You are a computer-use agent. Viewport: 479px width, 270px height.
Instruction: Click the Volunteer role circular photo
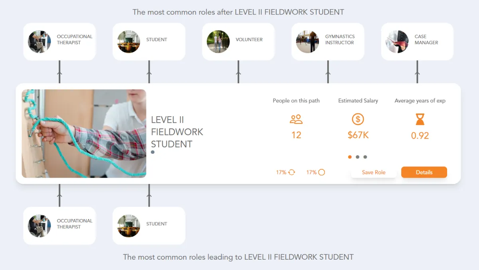point(218,41)
